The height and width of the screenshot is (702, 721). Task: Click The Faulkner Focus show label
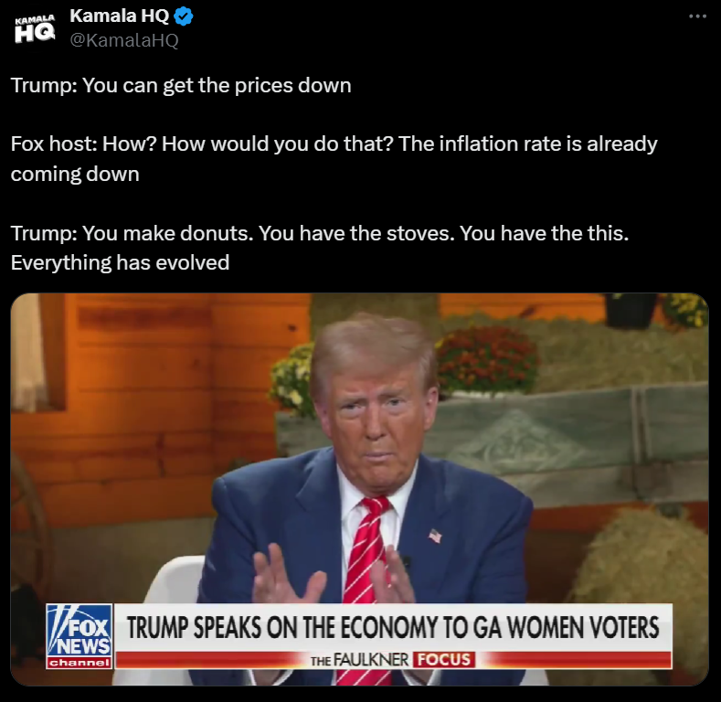pyautogui.click(x=391, y=660)
